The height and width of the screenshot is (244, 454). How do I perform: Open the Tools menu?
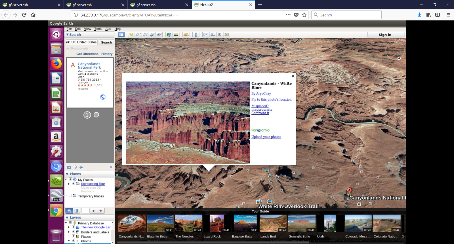(98, 29)
